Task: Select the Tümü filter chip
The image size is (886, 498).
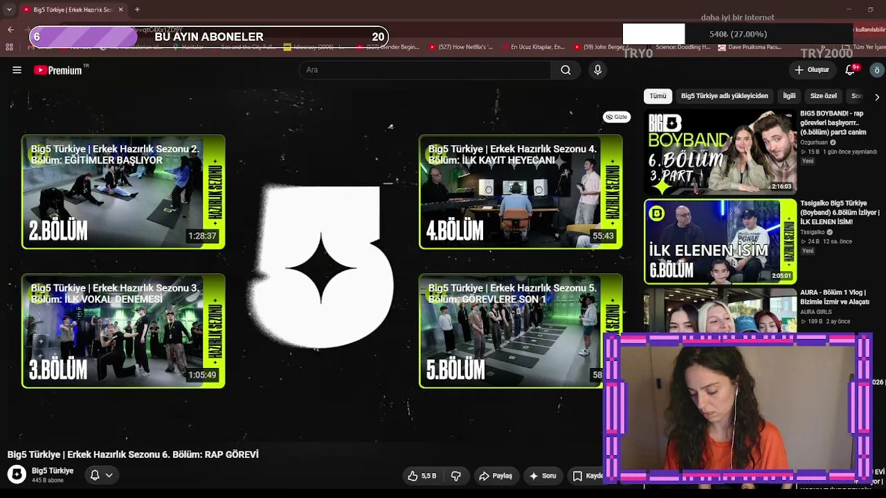Action: point(658,96)
